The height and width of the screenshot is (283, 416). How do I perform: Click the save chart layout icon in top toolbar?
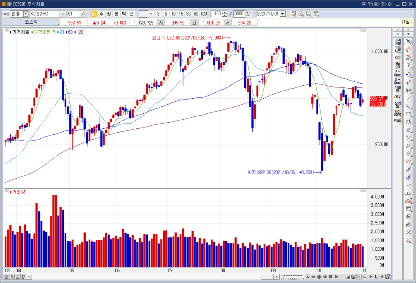308,14
